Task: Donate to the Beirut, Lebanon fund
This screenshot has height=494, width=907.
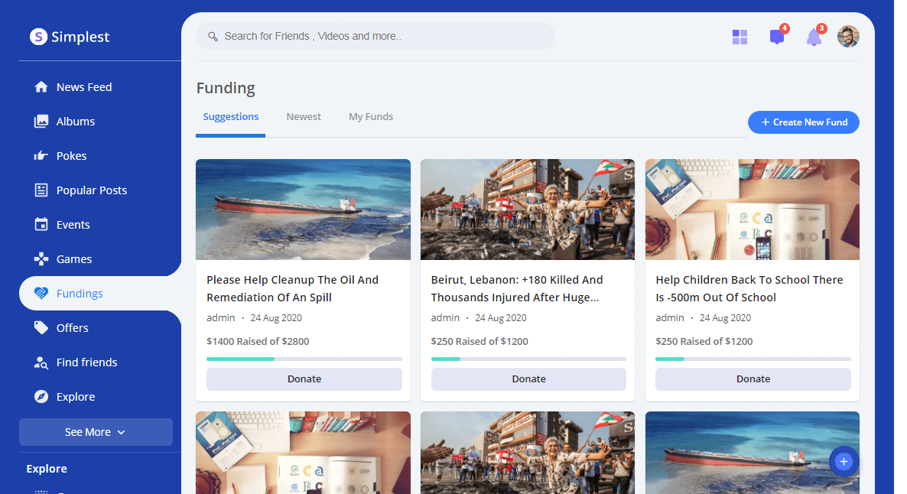Action: 528,379
